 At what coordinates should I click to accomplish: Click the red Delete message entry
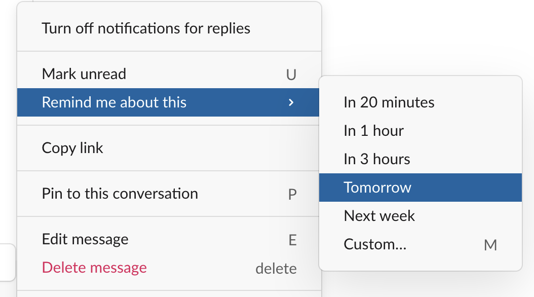pyautogui.click(x=94, y=268)
